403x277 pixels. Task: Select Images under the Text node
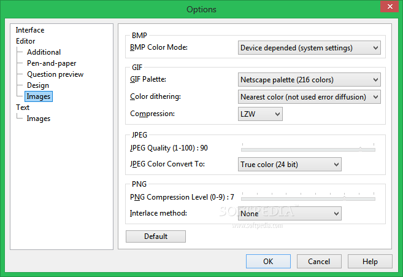(x=39, y=119)
